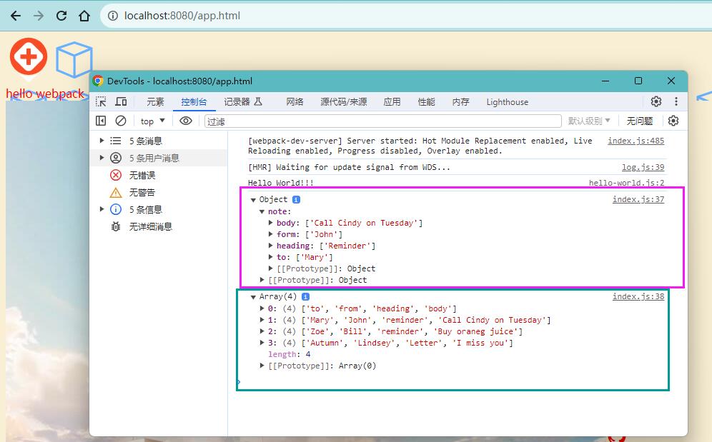Screen dimensions: 712x442
Task: Open the 网络 tab
Action: click(295, 102)
